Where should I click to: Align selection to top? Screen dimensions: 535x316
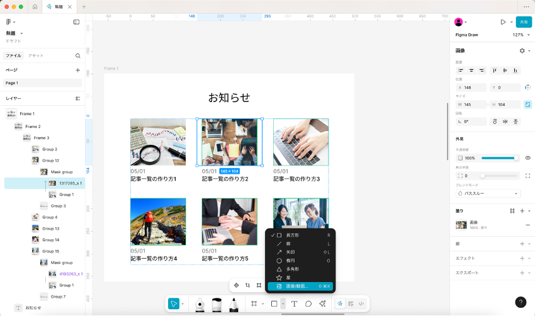[x=494, y=71]
